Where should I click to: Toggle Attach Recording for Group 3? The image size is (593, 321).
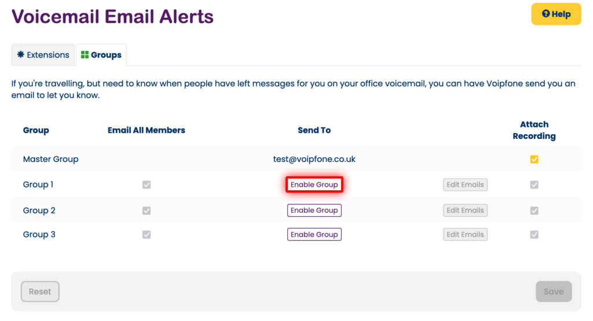(x=534, y=234)
